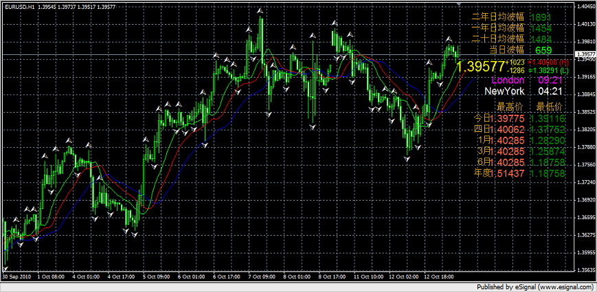The image size is (597, 292).
Task: Click the 1.36595 price axis label
Action: pos(587,217)
